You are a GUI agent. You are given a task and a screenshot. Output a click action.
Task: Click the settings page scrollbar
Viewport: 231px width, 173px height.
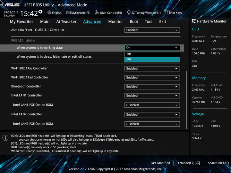[x=187, y=100]
